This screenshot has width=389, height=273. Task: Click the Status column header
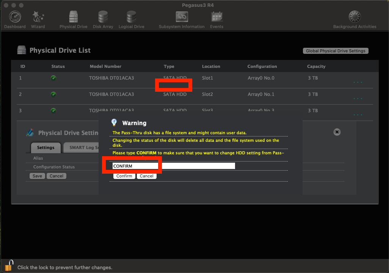click(58, 66)
